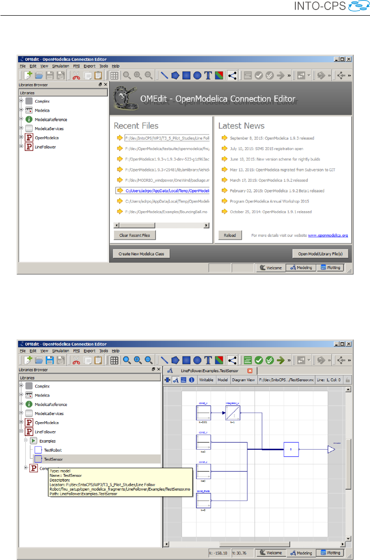Click the green Simulate arrow icon
Image resolution: width=370 pixels, height=560 pixels.
(x=281, y=360)
